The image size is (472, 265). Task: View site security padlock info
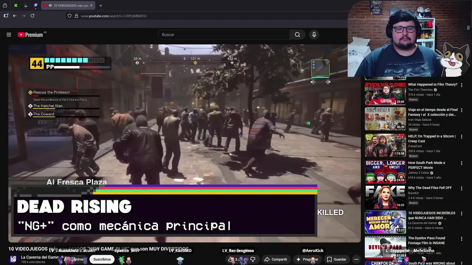[76, 16]
